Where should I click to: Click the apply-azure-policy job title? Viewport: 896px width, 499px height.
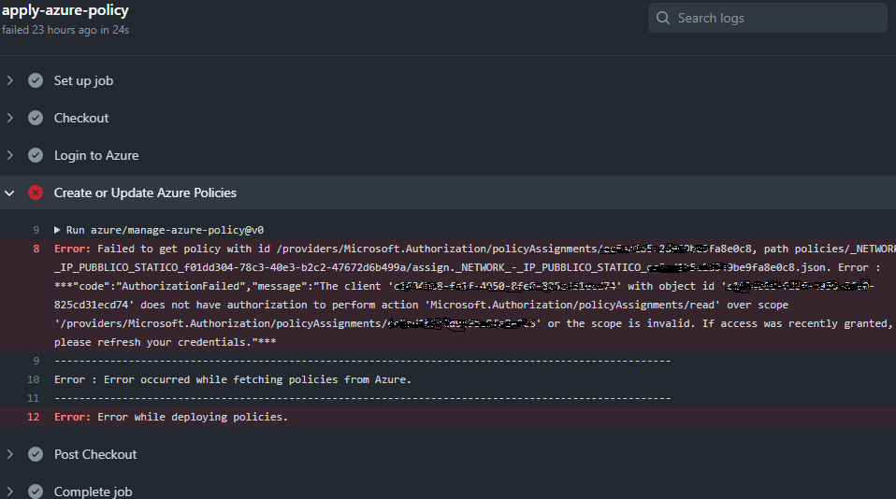click(x=65, y=11)
